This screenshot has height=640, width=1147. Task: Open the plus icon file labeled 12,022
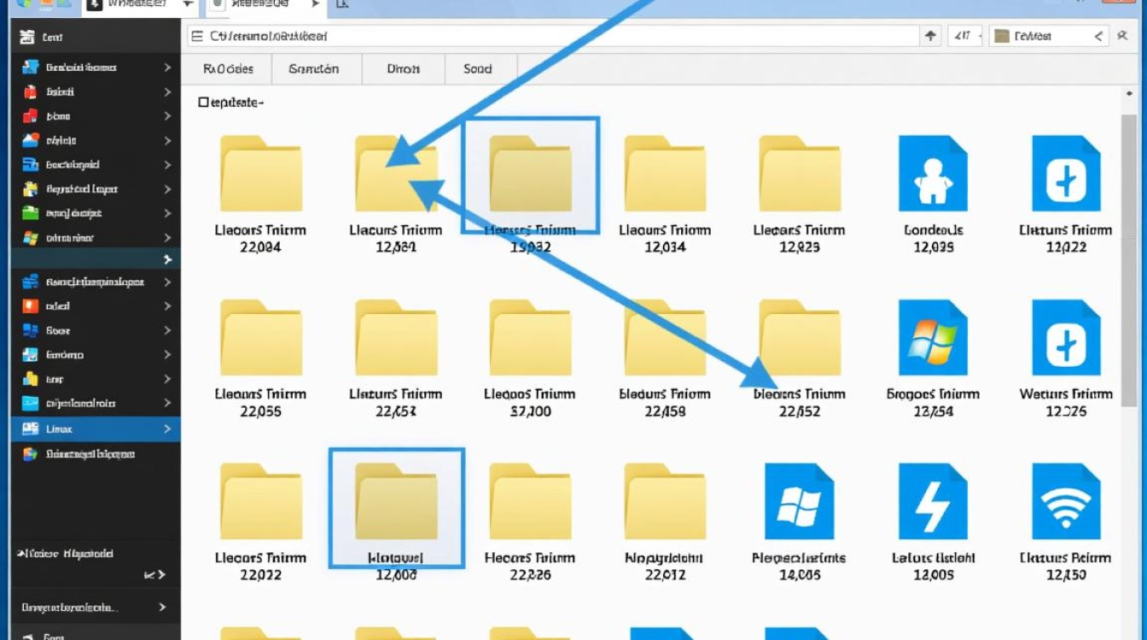tap(1065, 174)
